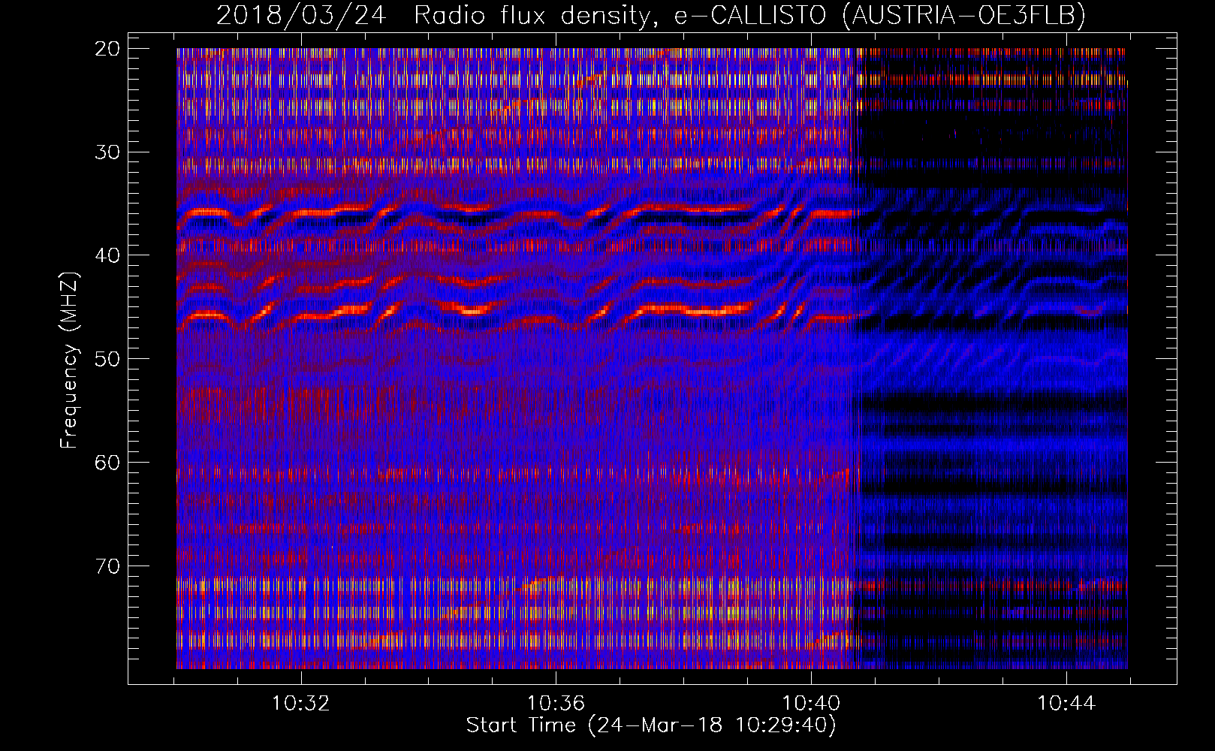The image size is (1215, 751).
Task: Click the 10:36 time axis label
Action: click(556, 704)
